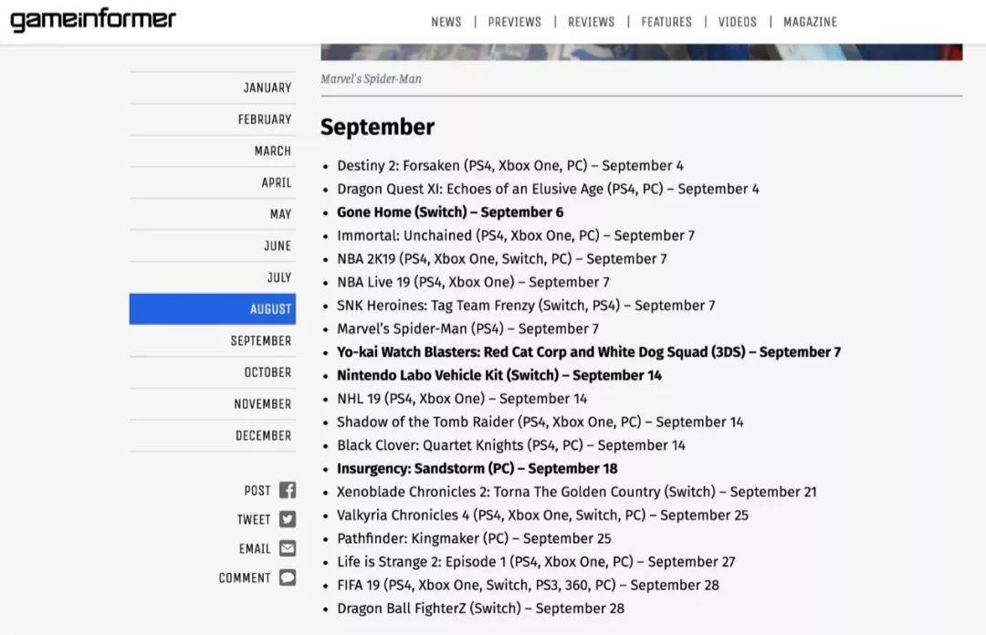The height and width of the screenshot is (635, 986).
Task: Click the Marvel's Spider-Man image caption
Action: 371,79
